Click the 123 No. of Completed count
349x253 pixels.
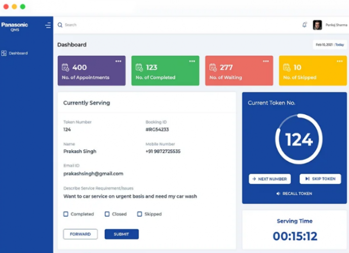(151, 67)
